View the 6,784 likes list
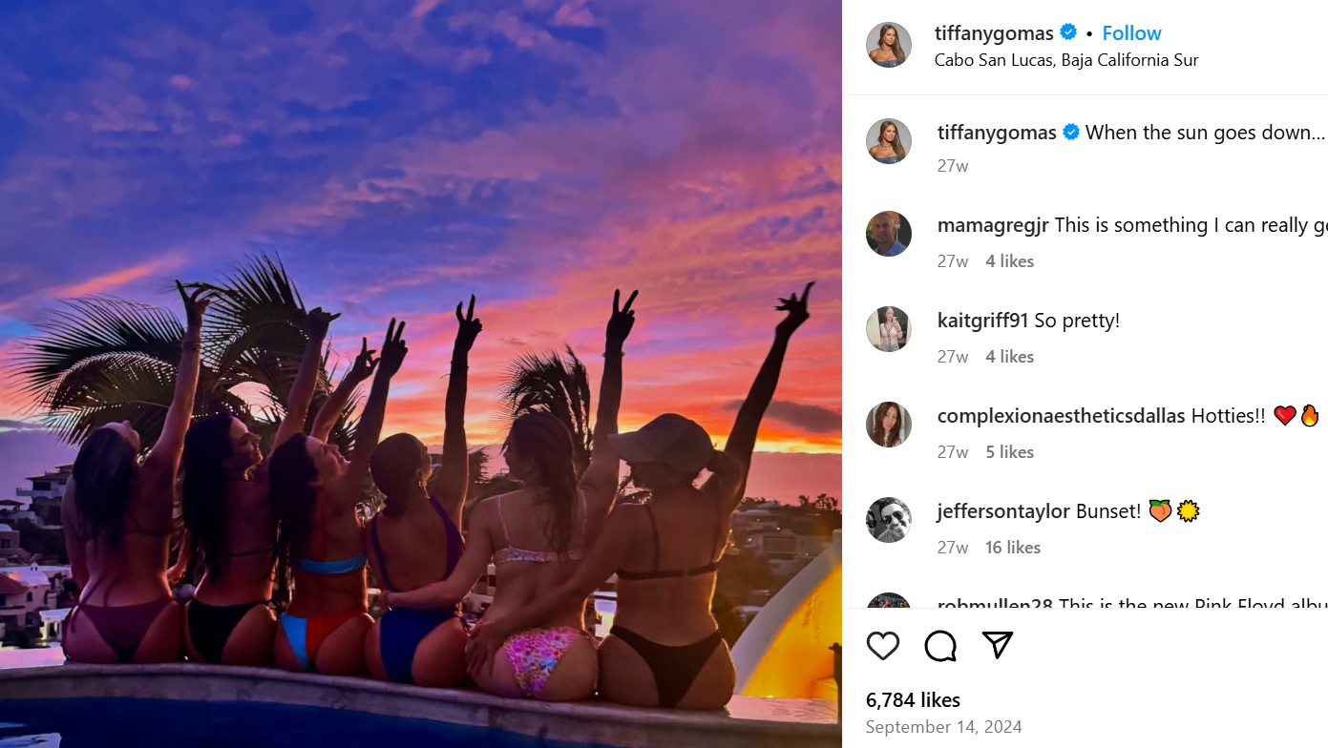Viewport: 1328px width, 748px height. click(913, 699)
